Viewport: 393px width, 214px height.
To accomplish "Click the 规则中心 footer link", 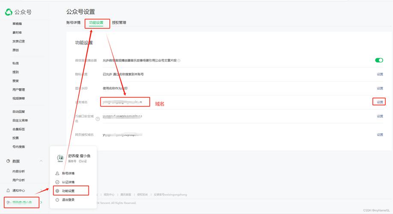I will (x=109, y=195).
